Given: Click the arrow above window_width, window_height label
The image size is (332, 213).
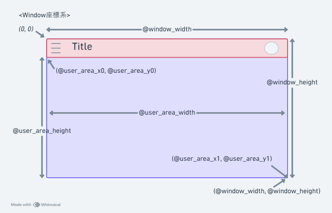Looking at the screenshot, I should point(279,183).
